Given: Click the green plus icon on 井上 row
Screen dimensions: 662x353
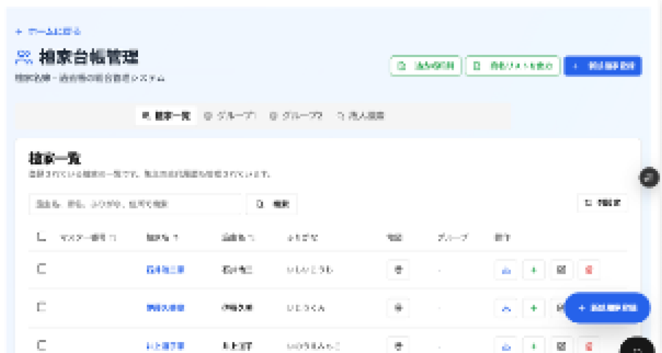Looking at the screenshot, I should [x=533, y=345].
